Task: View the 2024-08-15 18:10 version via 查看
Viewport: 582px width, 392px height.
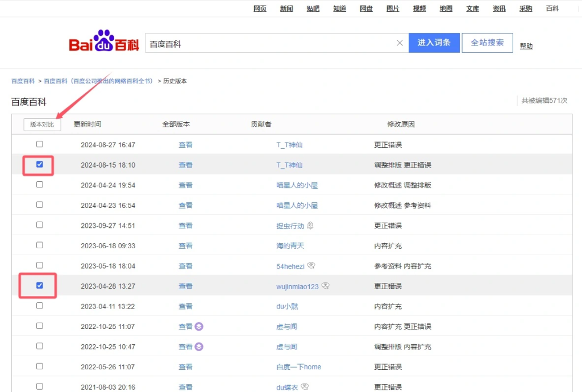Action: pos(185,165)
